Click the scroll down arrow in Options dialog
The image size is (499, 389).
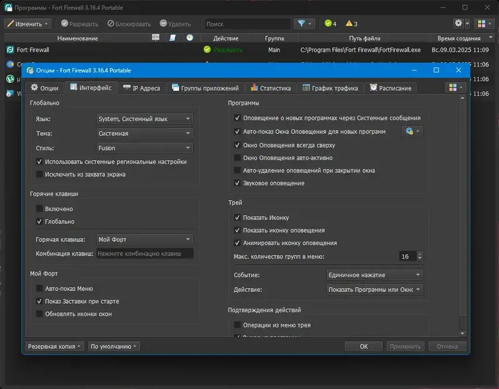pyautogui.click(x=463, y=333)
